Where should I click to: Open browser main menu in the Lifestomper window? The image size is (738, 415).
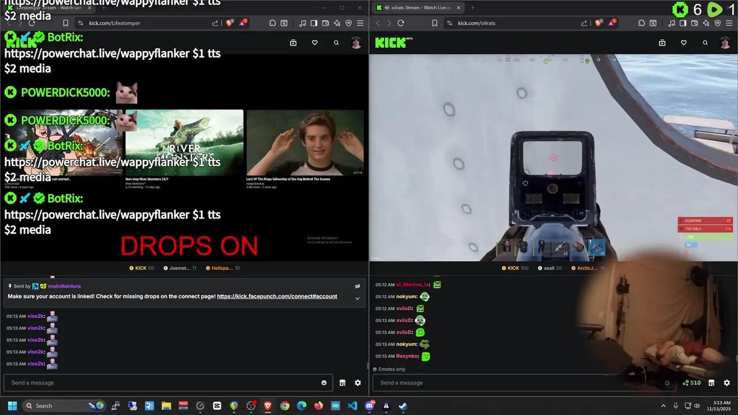pos(360,23)
